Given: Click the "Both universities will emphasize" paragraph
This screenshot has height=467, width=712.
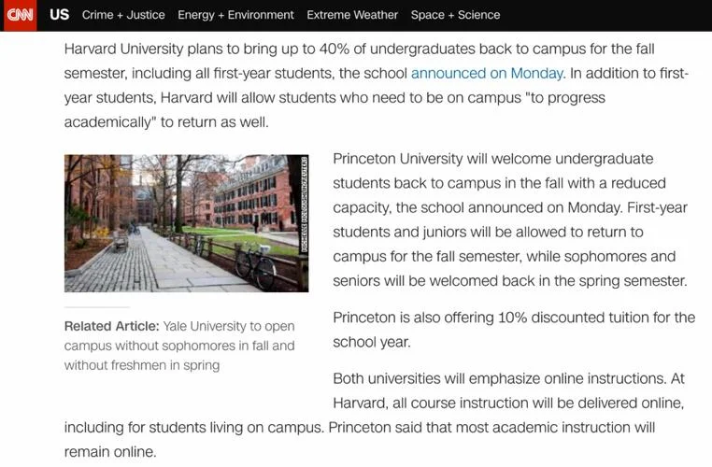Looking at the screenshot, I should pyautogui.click(x=375, y=416).
